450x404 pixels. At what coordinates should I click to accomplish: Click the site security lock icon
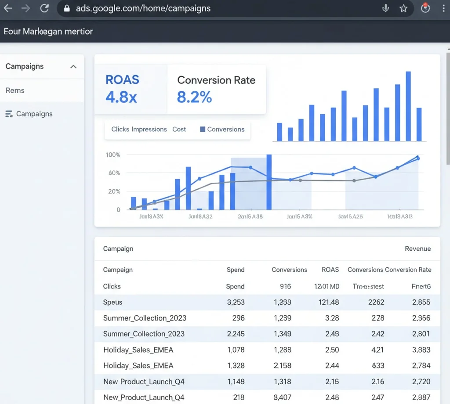[x=66, y=8]
